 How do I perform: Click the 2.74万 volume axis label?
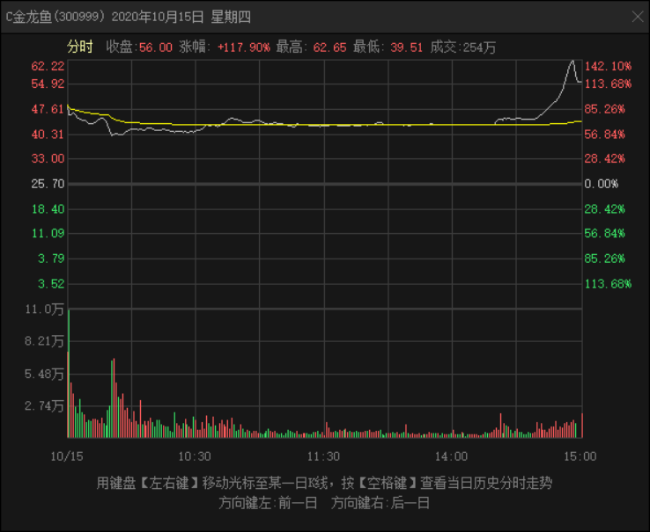point(45,405)
